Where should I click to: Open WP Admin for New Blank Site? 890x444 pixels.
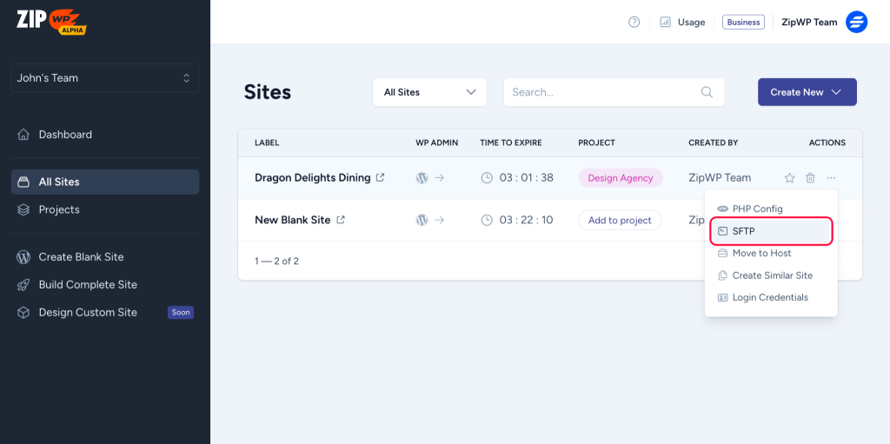click(x=429, y=221)
